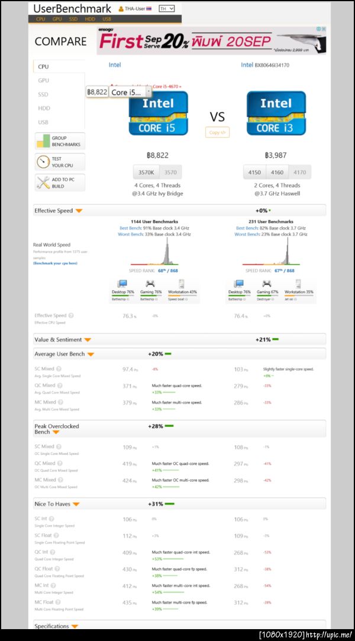Click the Group Benchmarks button
355x641 pixels.
[60, 141]
